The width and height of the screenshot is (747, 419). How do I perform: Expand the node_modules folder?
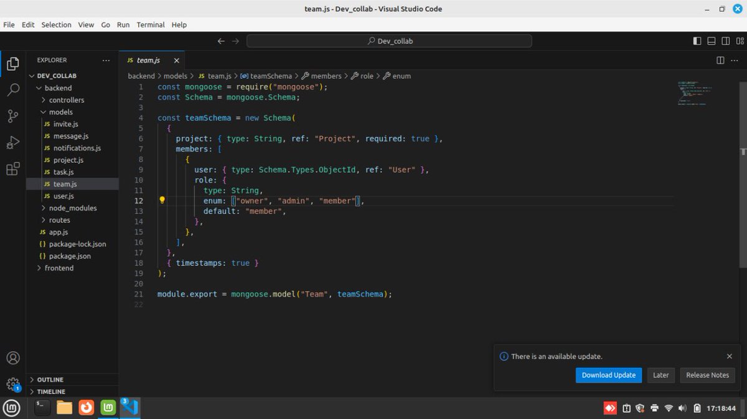pos(72,208)
